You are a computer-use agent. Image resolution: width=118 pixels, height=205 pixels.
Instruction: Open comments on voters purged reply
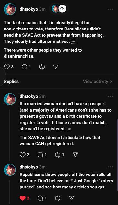40,198
